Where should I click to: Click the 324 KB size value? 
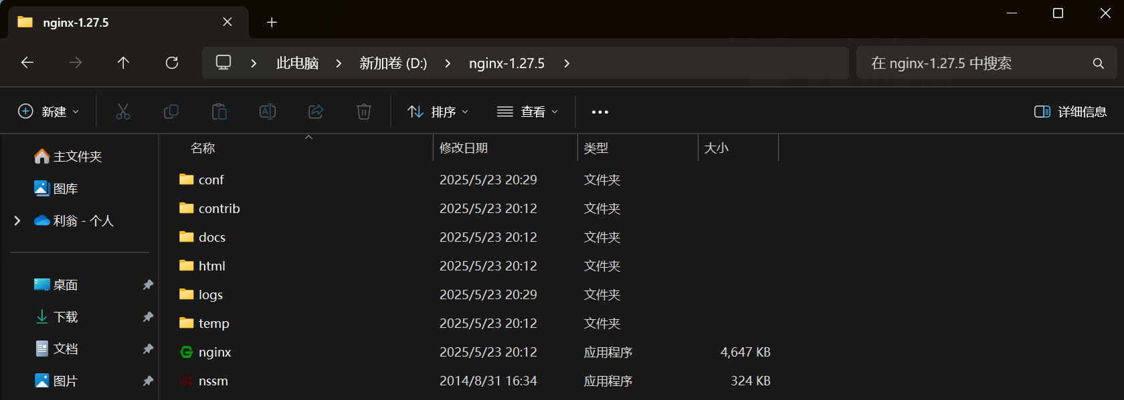[751, 381]
